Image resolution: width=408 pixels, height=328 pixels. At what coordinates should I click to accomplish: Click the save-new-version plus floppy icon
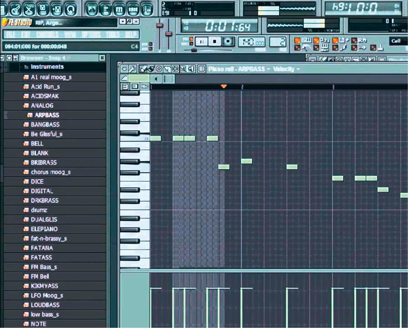[x=57, y=9]
